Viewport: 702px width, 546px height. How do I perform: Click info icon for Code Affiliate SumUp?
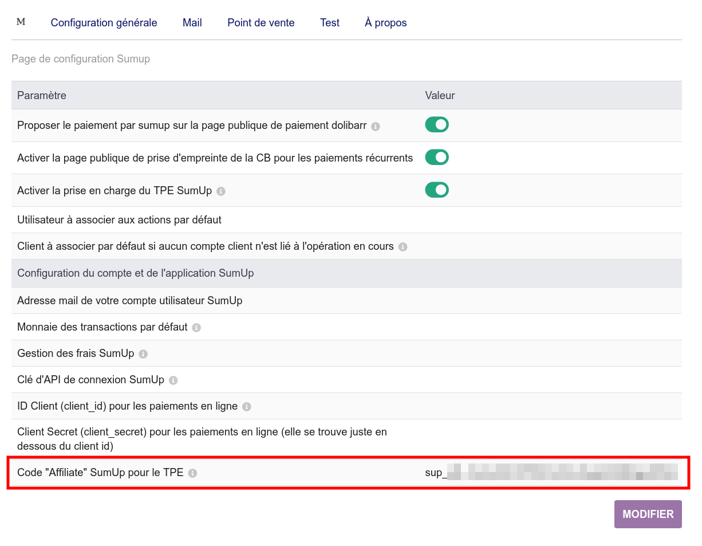click(x=193, y=473)
